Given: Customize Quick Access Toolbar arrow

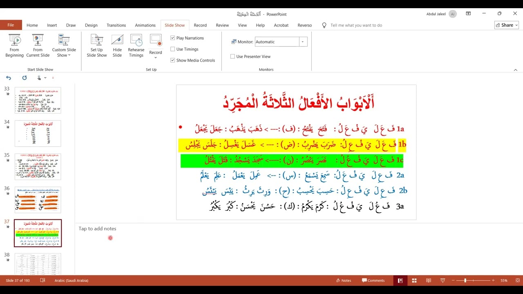Looking at the screenshot, I should tap(53, 78).
